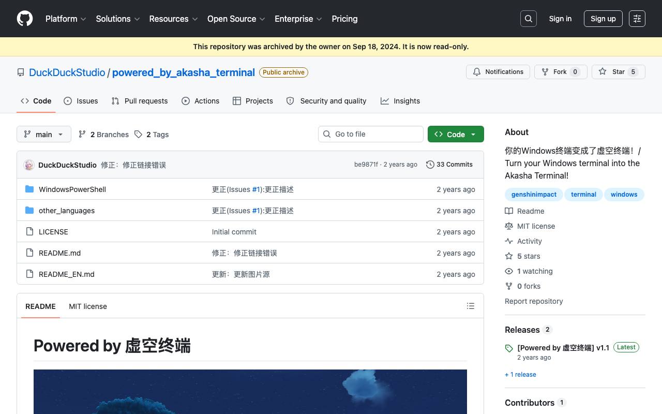Viewport: 662px width, 414px height.
Task: Open the appearance settings icon button
Action: click(x=637, y=19)
